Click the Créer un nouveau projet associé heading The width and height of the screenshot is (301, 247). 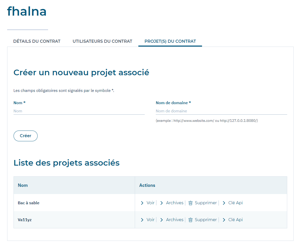[81, 73]
